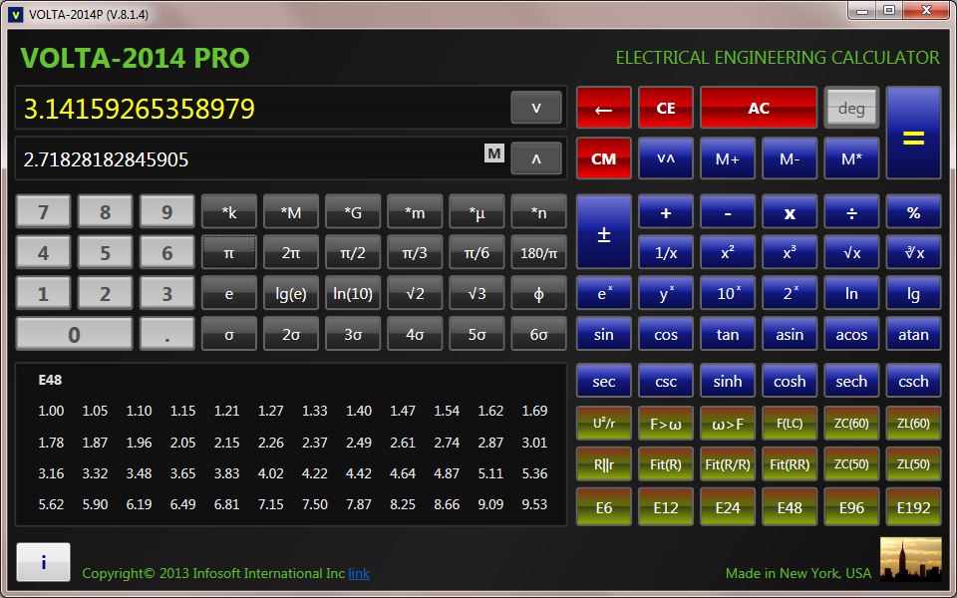Viewport: 957px width, 598px height.
Task: Insert the 2π constant
Action: point(291,252)
